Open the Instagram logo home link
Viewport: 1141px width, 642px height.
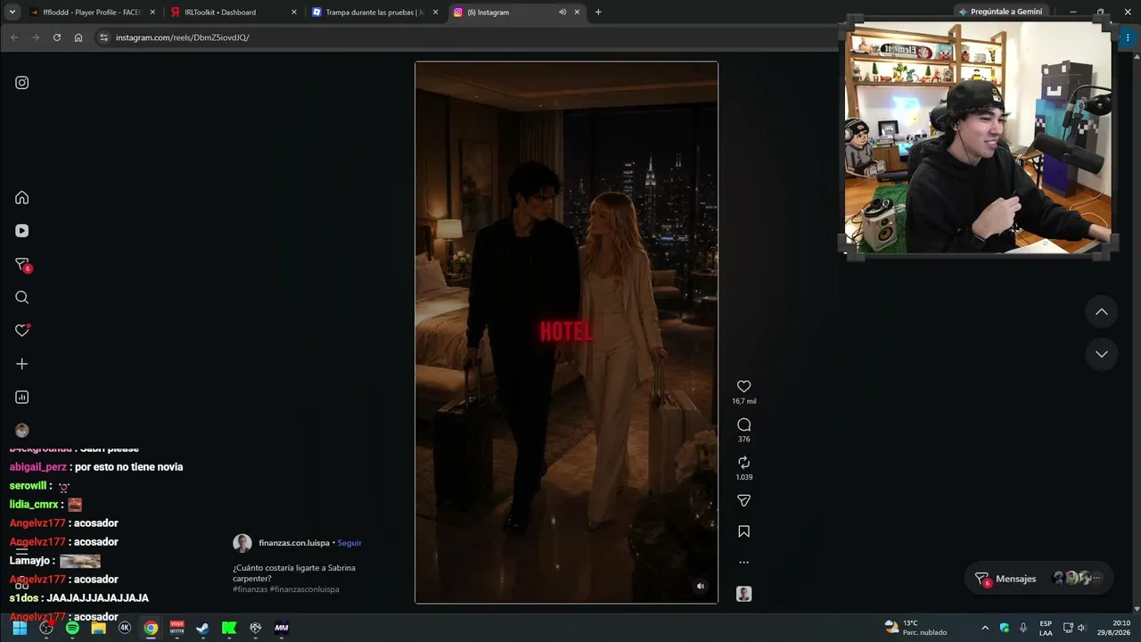[x=22, y=83]
